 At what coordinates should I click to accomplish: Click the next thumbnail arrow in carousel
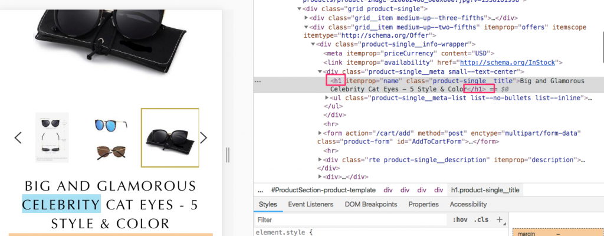click(203, 137)
